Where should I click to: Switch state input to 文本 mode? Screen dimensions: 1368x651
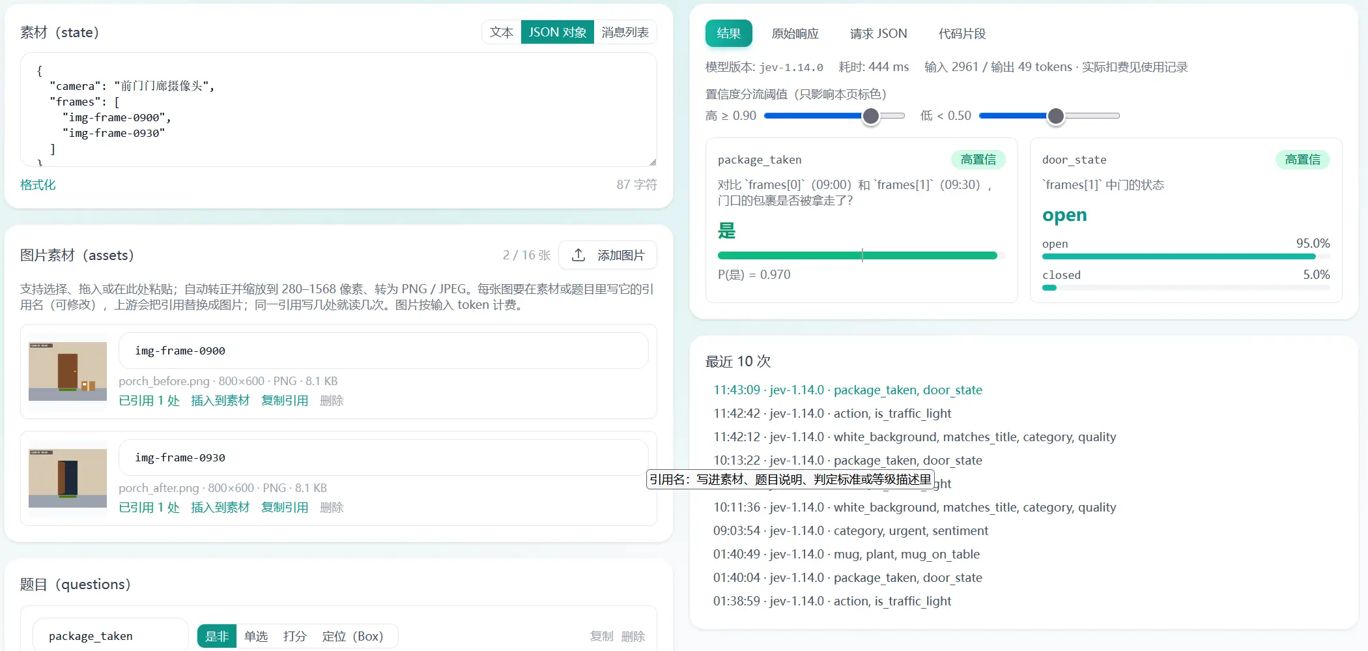502,32
